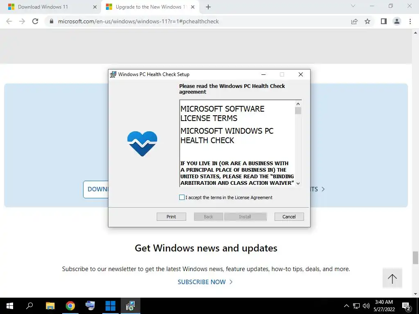Show hidden system tray icons

click(x=346, y=306)
